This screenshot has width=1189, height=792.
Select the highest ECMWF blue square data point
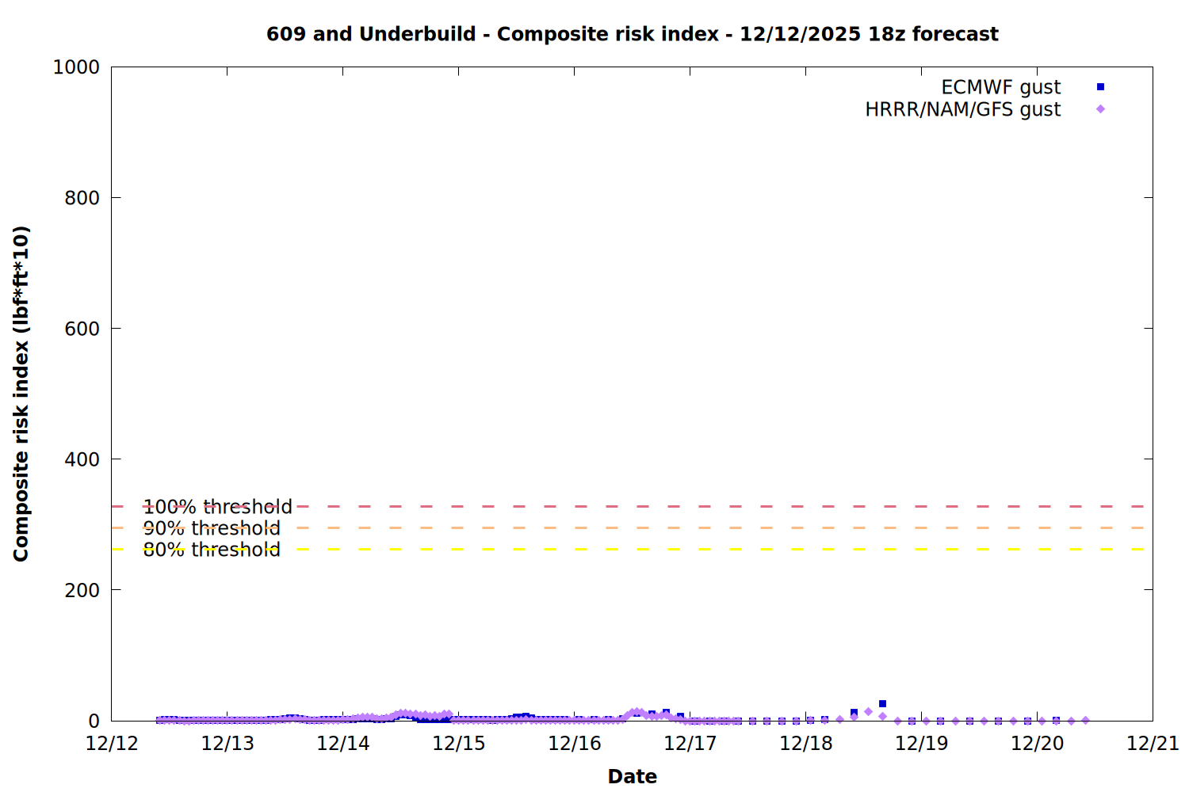(882, 703)
